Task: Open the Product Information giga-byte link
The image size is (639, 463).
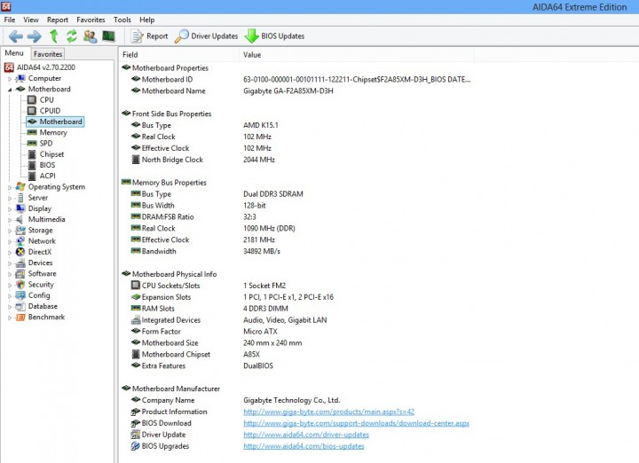Action: point(328,412)
